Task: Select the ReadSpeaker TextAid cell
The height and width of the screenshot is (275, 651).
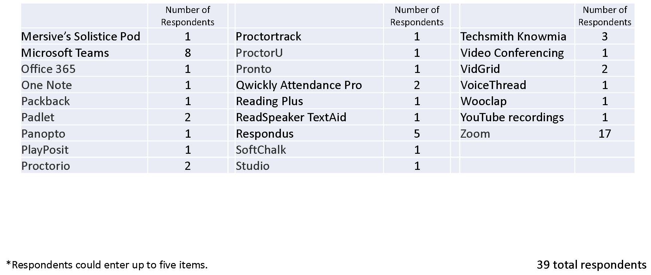Action: click(291, 117)
